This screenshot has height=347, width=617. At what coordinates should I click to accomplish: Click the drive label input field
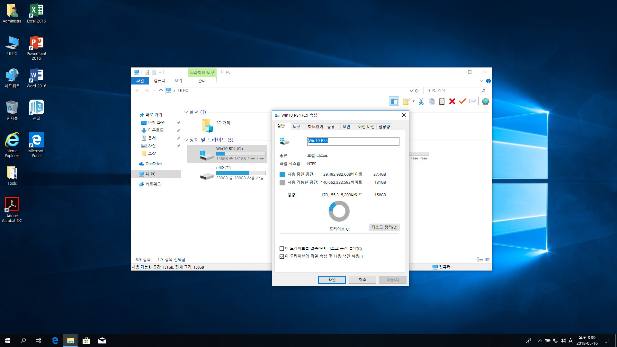click(x=353, y=141)
